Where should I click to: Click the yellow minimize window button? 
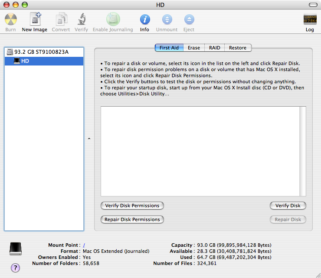[x=16, y=5]
